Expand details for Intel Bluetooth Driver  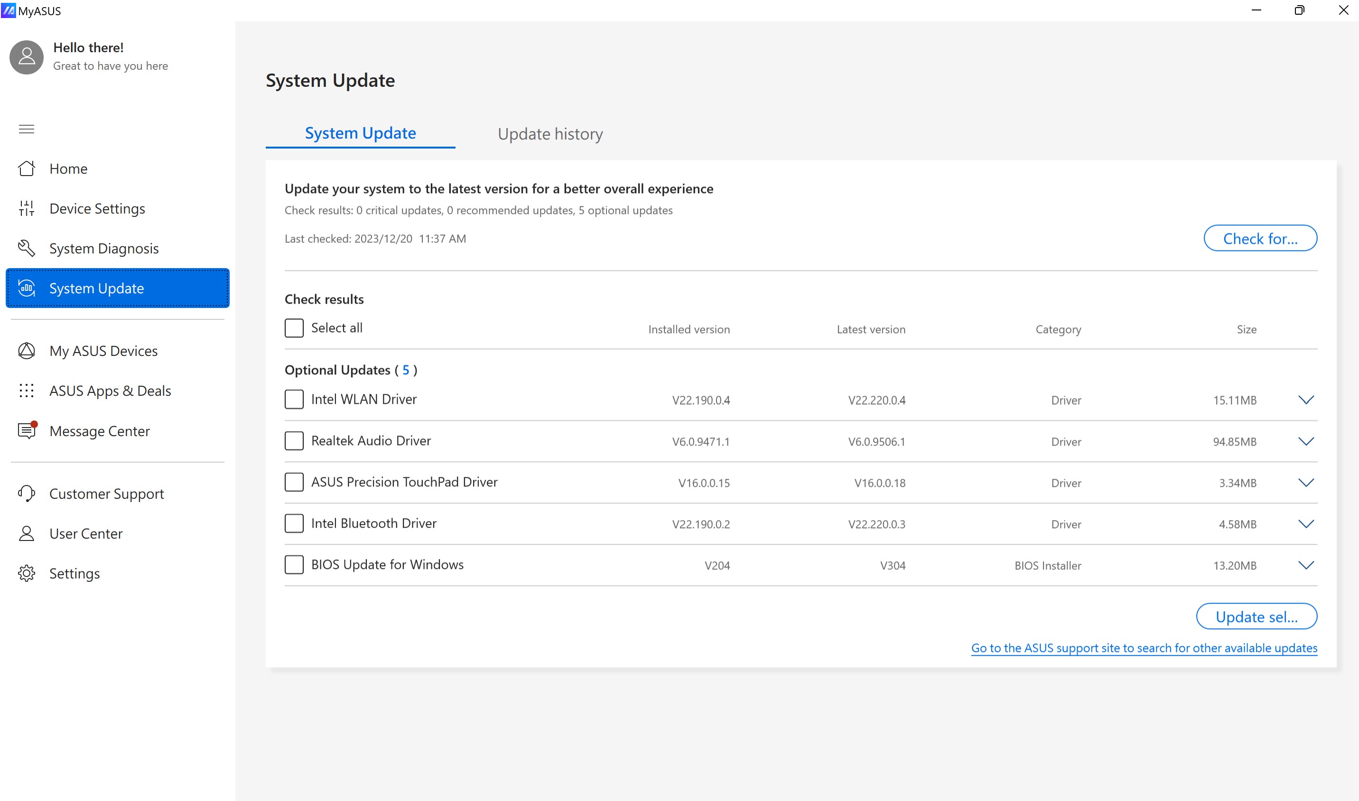tap(1306, 523)
